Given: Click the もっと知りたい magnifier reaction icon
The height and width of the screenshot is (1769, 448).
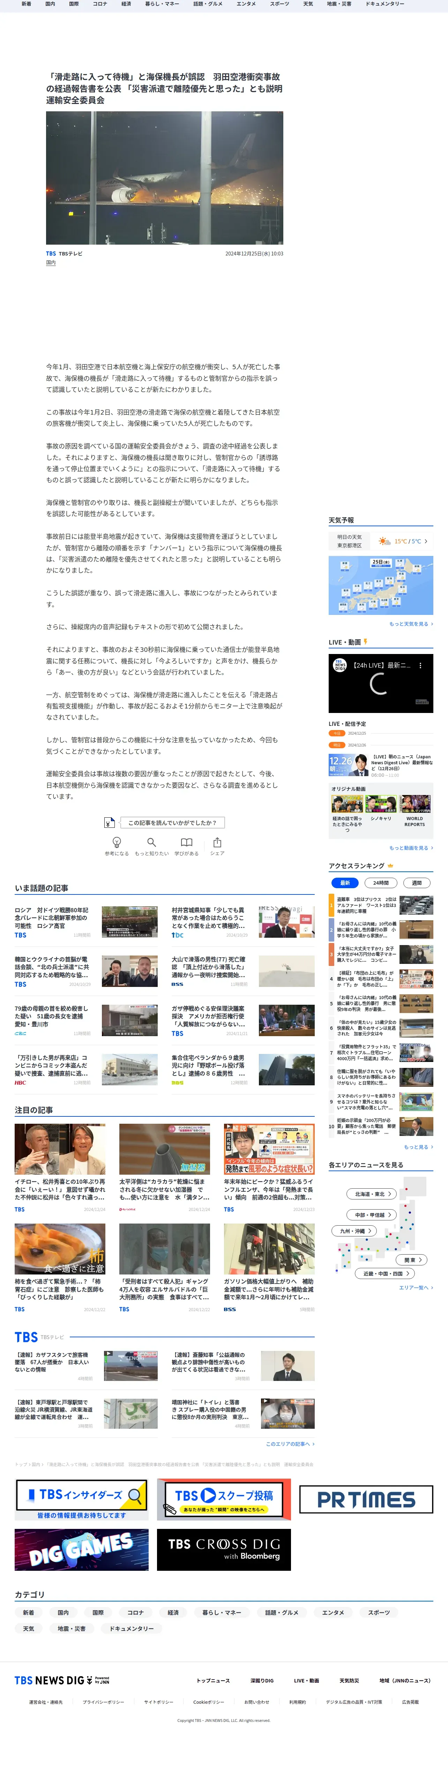Looking at the screenshot, I should 152,842.
